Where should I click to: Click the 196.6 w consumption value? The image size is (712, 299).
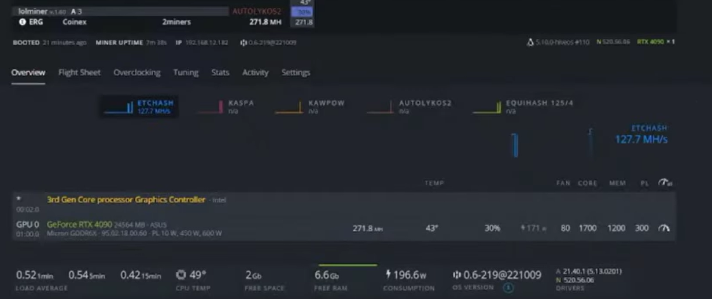pos(410,275)
